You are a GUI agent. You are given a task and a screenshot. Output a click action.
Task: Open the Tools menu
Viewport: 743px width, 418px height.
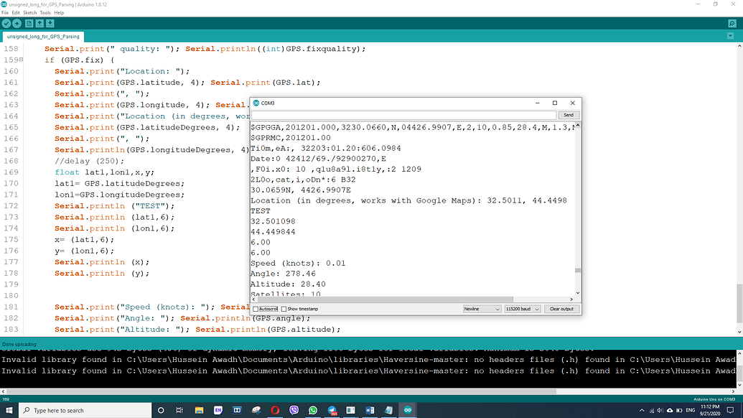45,11
